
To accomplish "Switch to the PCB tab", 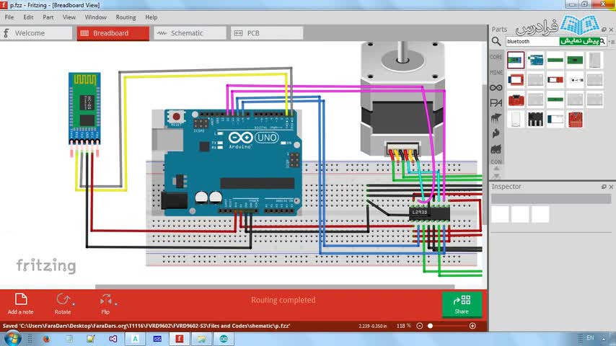I will [x=267, y=33].
